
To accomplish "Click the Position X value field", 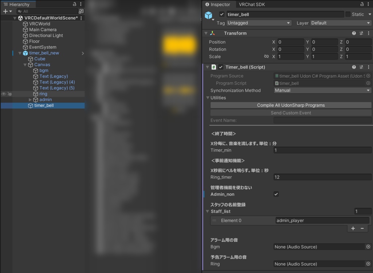I will [290, 42].
